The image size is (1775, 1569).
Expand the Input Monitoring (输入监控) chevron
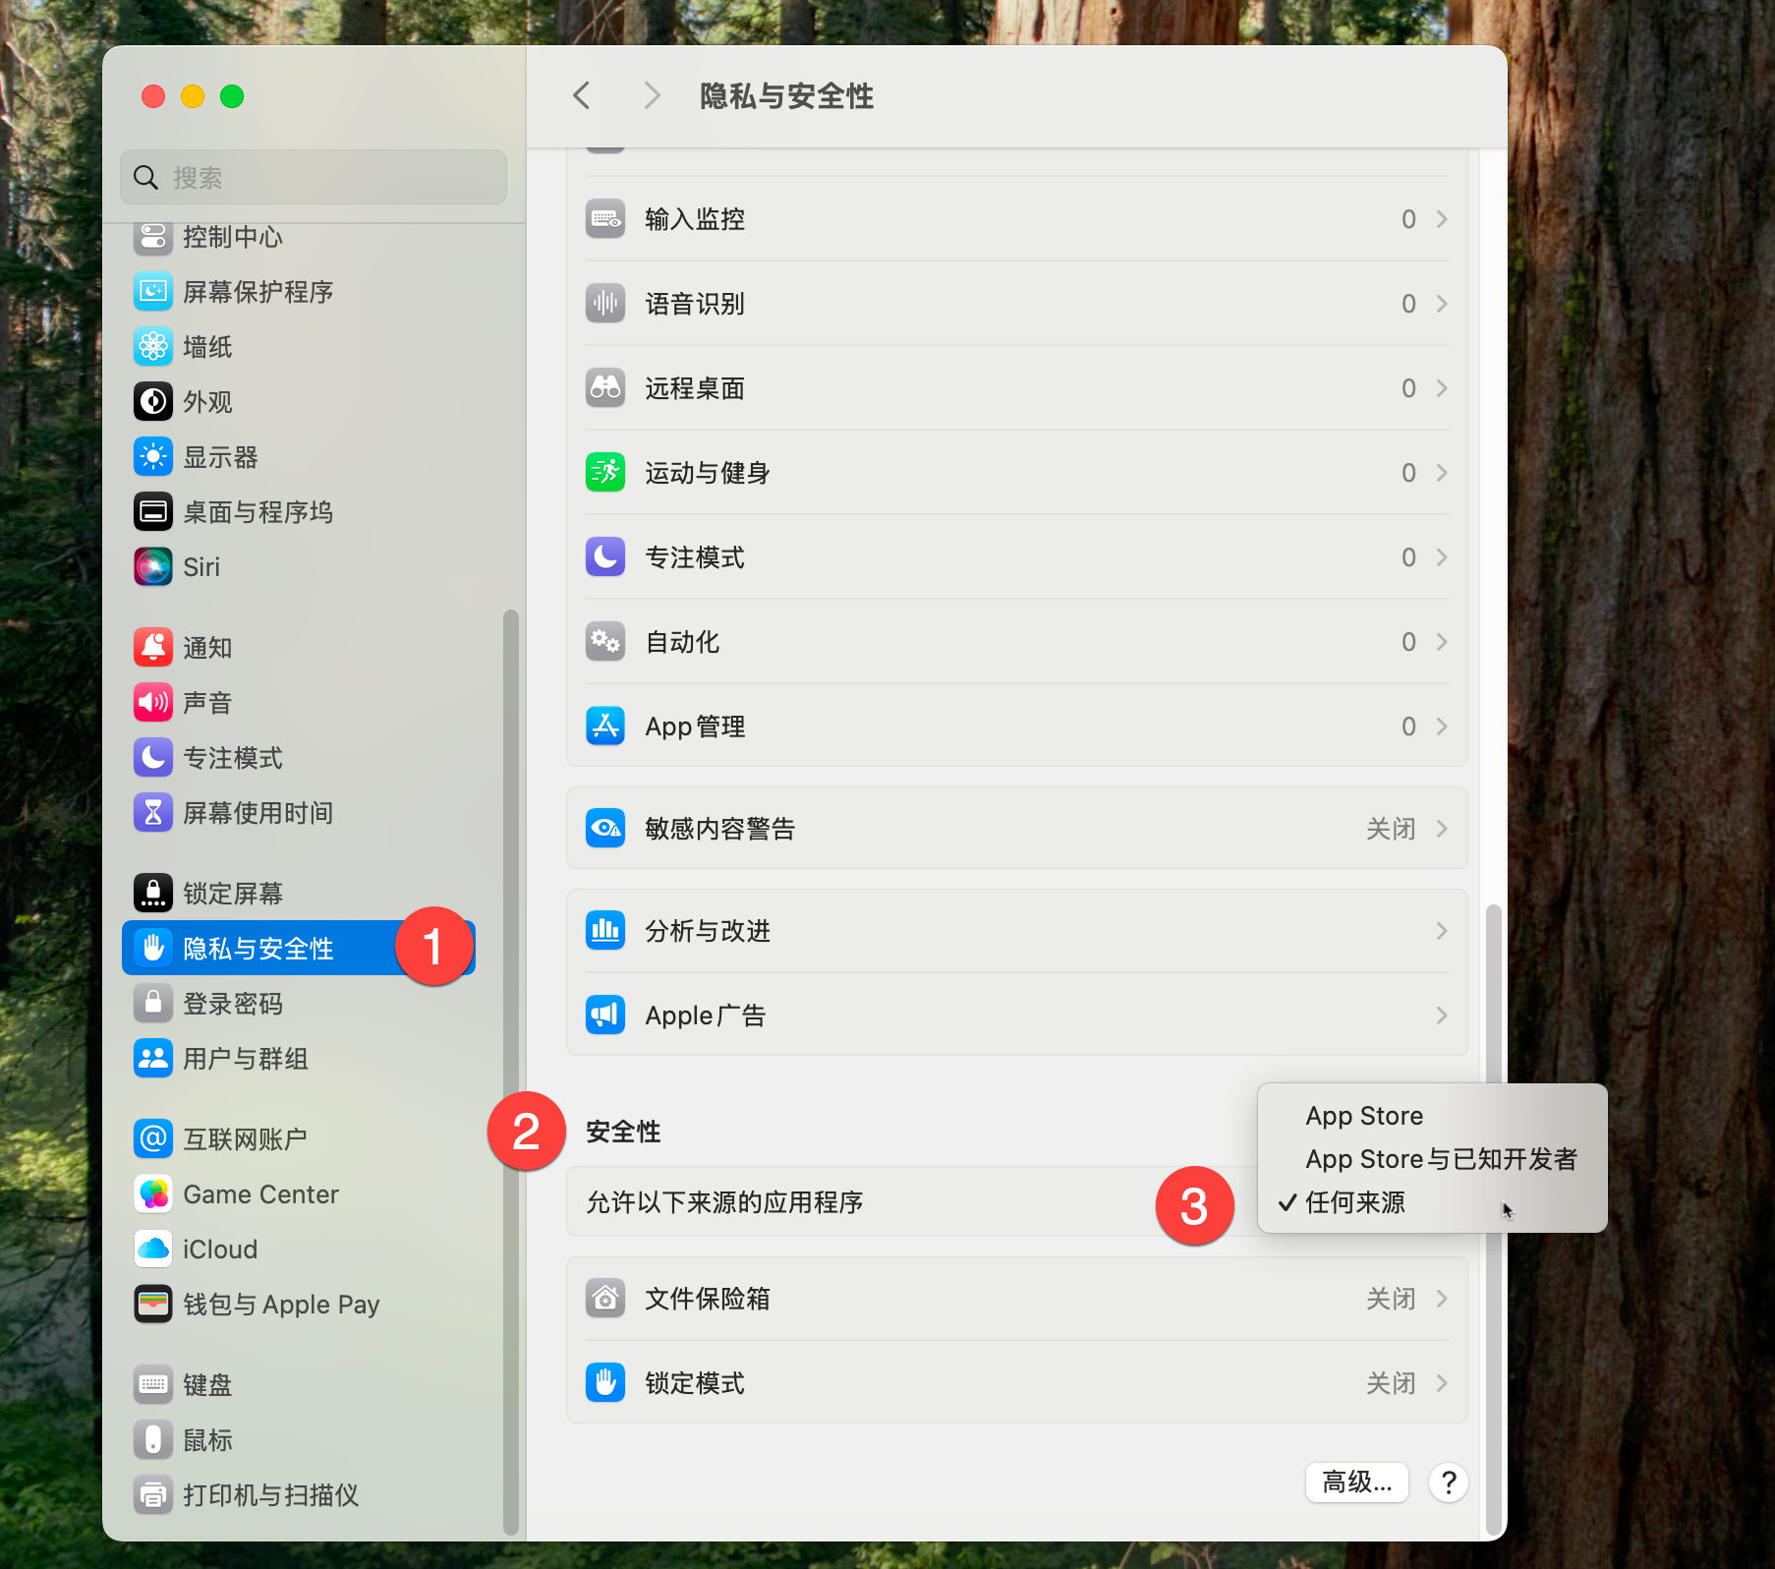click(x=1442, y=219)
